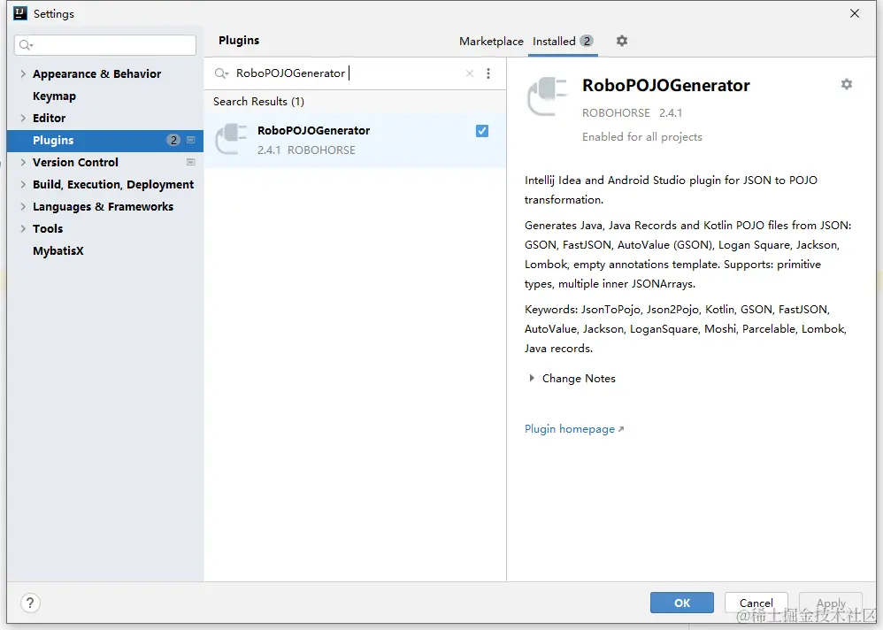
Task: Click the RoboPOJOGenerator detail gear icon
Action: [x=847, y=84]
